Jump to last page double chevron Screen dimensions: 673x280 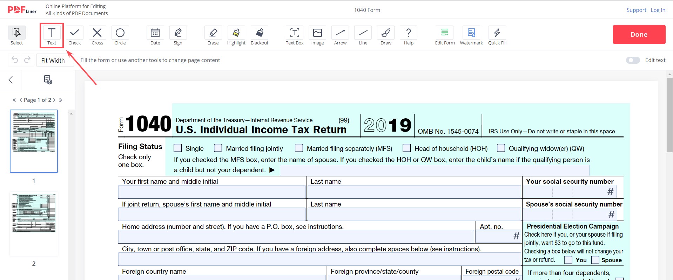pos(60,100)
